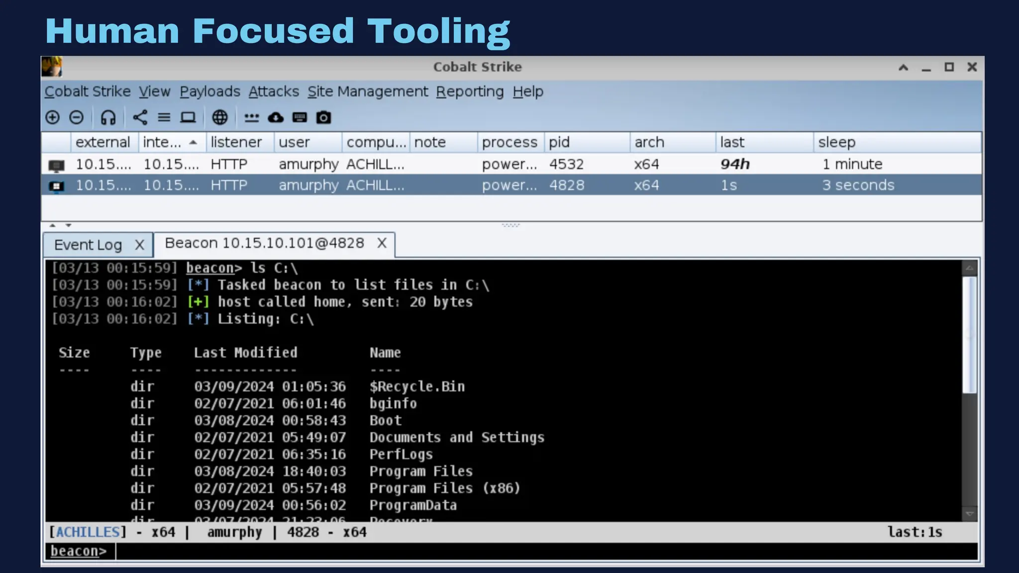
Task: Sort sessions by the process column
Action: click(x=511, y=142)
